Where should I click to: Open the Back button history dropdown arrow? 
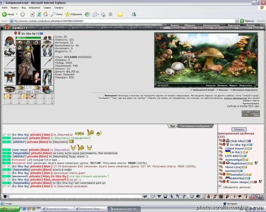(17, 15)
